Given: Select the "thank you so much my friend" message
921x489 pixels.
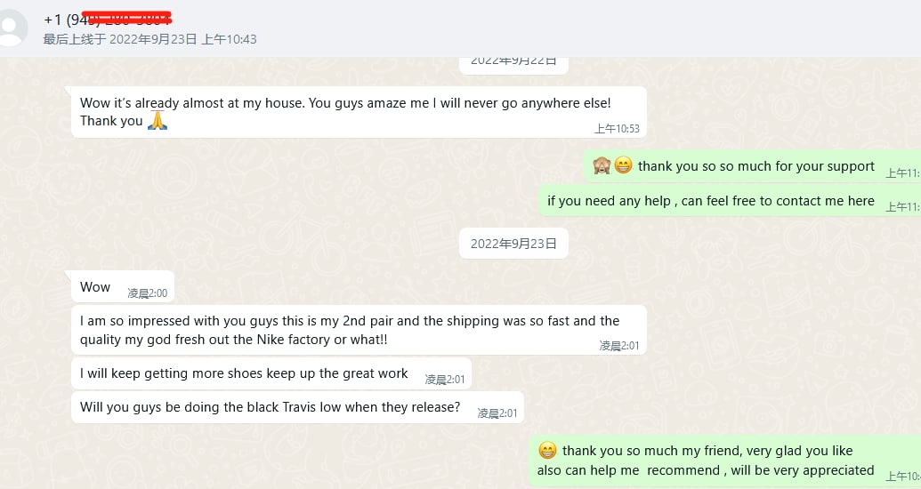Looking at the screenshot, I should (x=707, y=460).
